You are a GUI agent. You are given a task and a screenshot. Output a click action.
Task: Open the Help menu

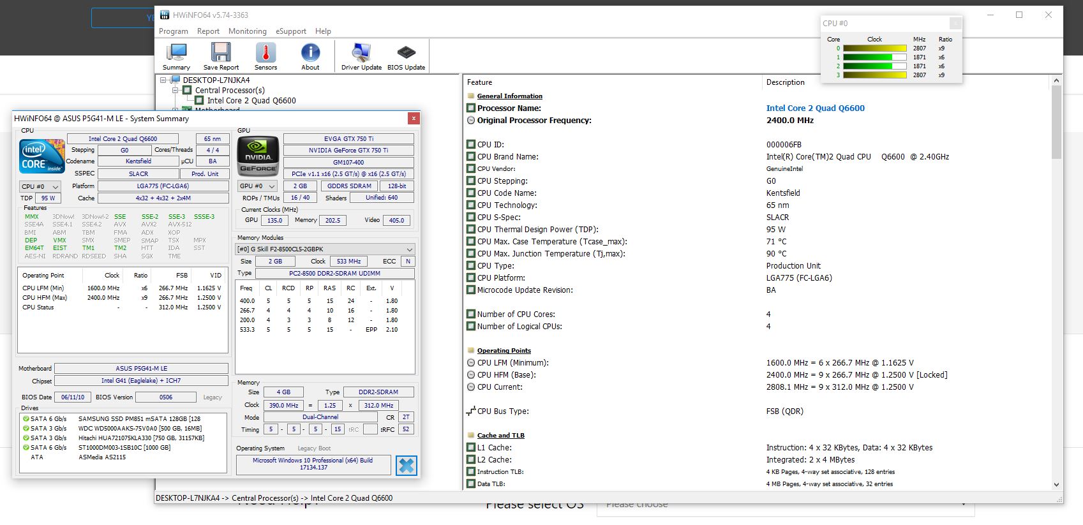324,31
